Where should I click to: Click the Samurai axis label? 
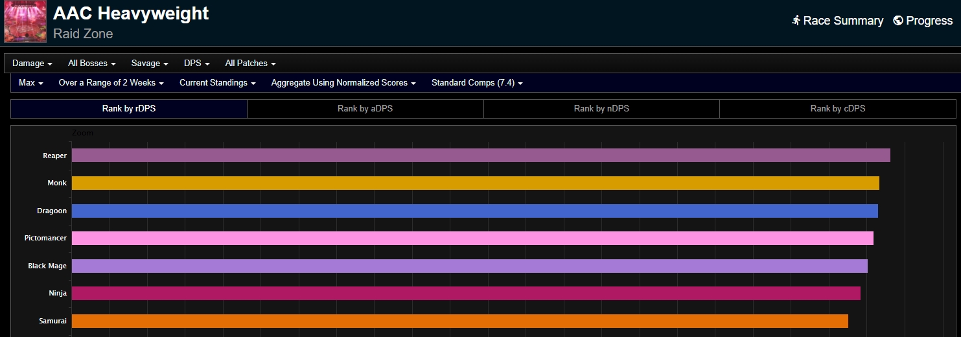pos(53,321)
